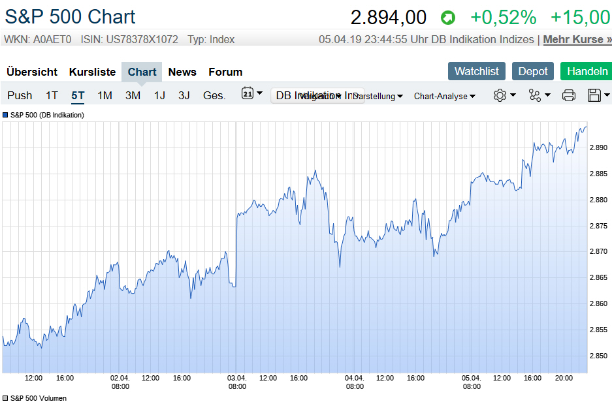Screen dimensions: 612x404
Task: Open the Forum tab
Action: click(x=225, y=72)
